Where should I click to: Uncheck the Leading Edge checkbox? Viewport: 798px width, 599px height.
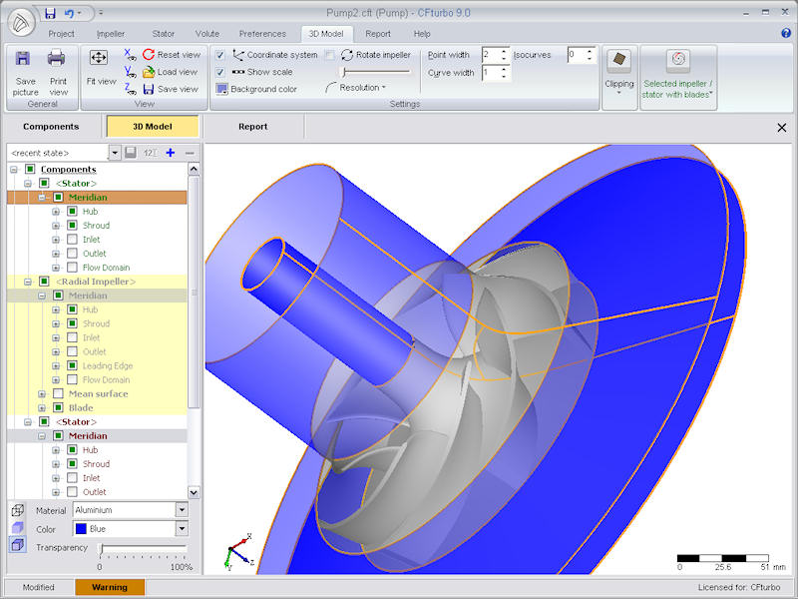pos(72,365)
